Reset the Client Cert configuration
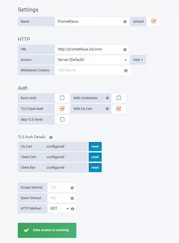The height and width of the screenshot is (243, 179). pos(95,157)
